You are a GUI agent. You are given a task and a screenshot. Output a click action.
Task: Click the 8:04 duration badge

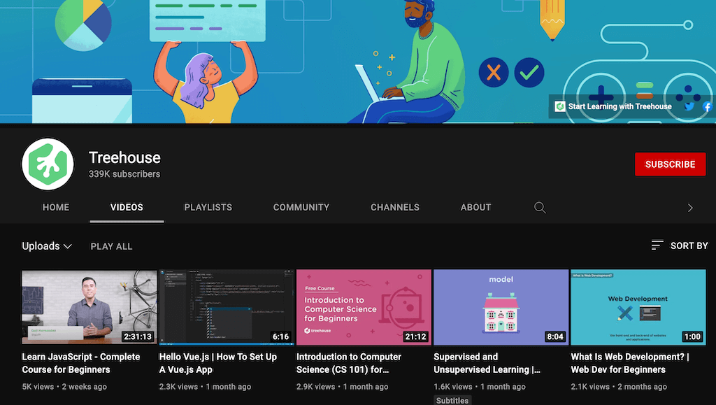tap(555, 336)
